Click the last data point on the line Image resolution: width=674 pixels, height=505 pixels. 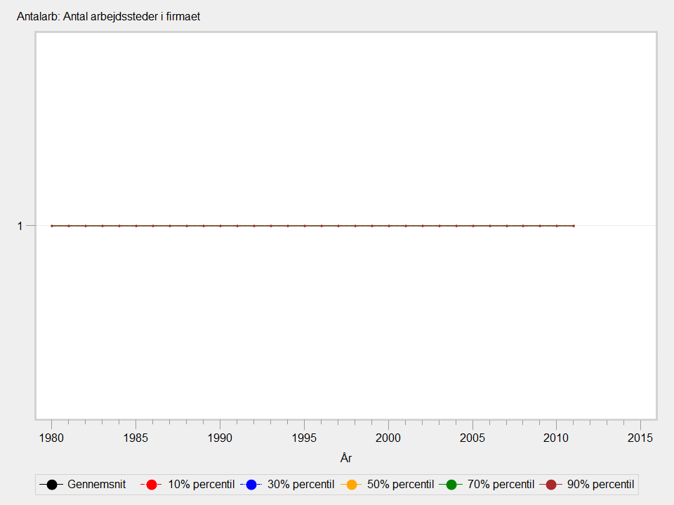(x=574, y=226)
